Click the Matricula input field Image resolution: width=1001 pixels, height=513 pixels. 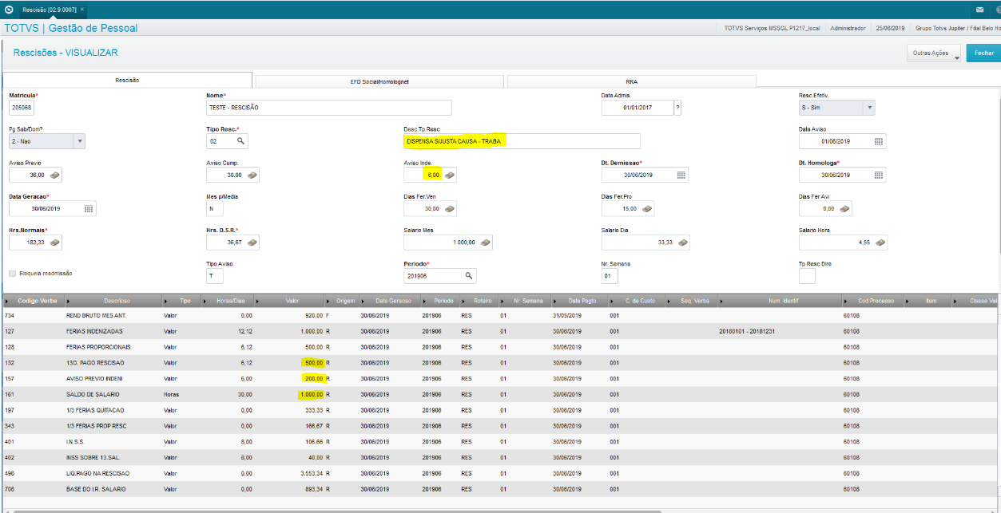[22, 108]
